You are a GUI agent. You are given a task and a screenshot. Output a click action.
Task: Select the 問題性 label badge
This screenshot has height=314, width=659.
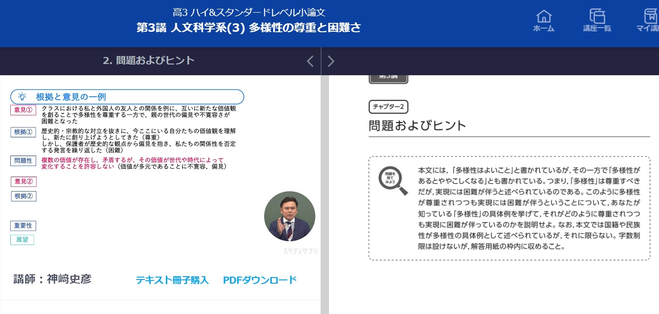23,161
